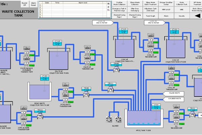This screenshot has height=135, width=202.
Task: Click level indicator above Dilute HF Collection Tank
Action: [57, 43]
